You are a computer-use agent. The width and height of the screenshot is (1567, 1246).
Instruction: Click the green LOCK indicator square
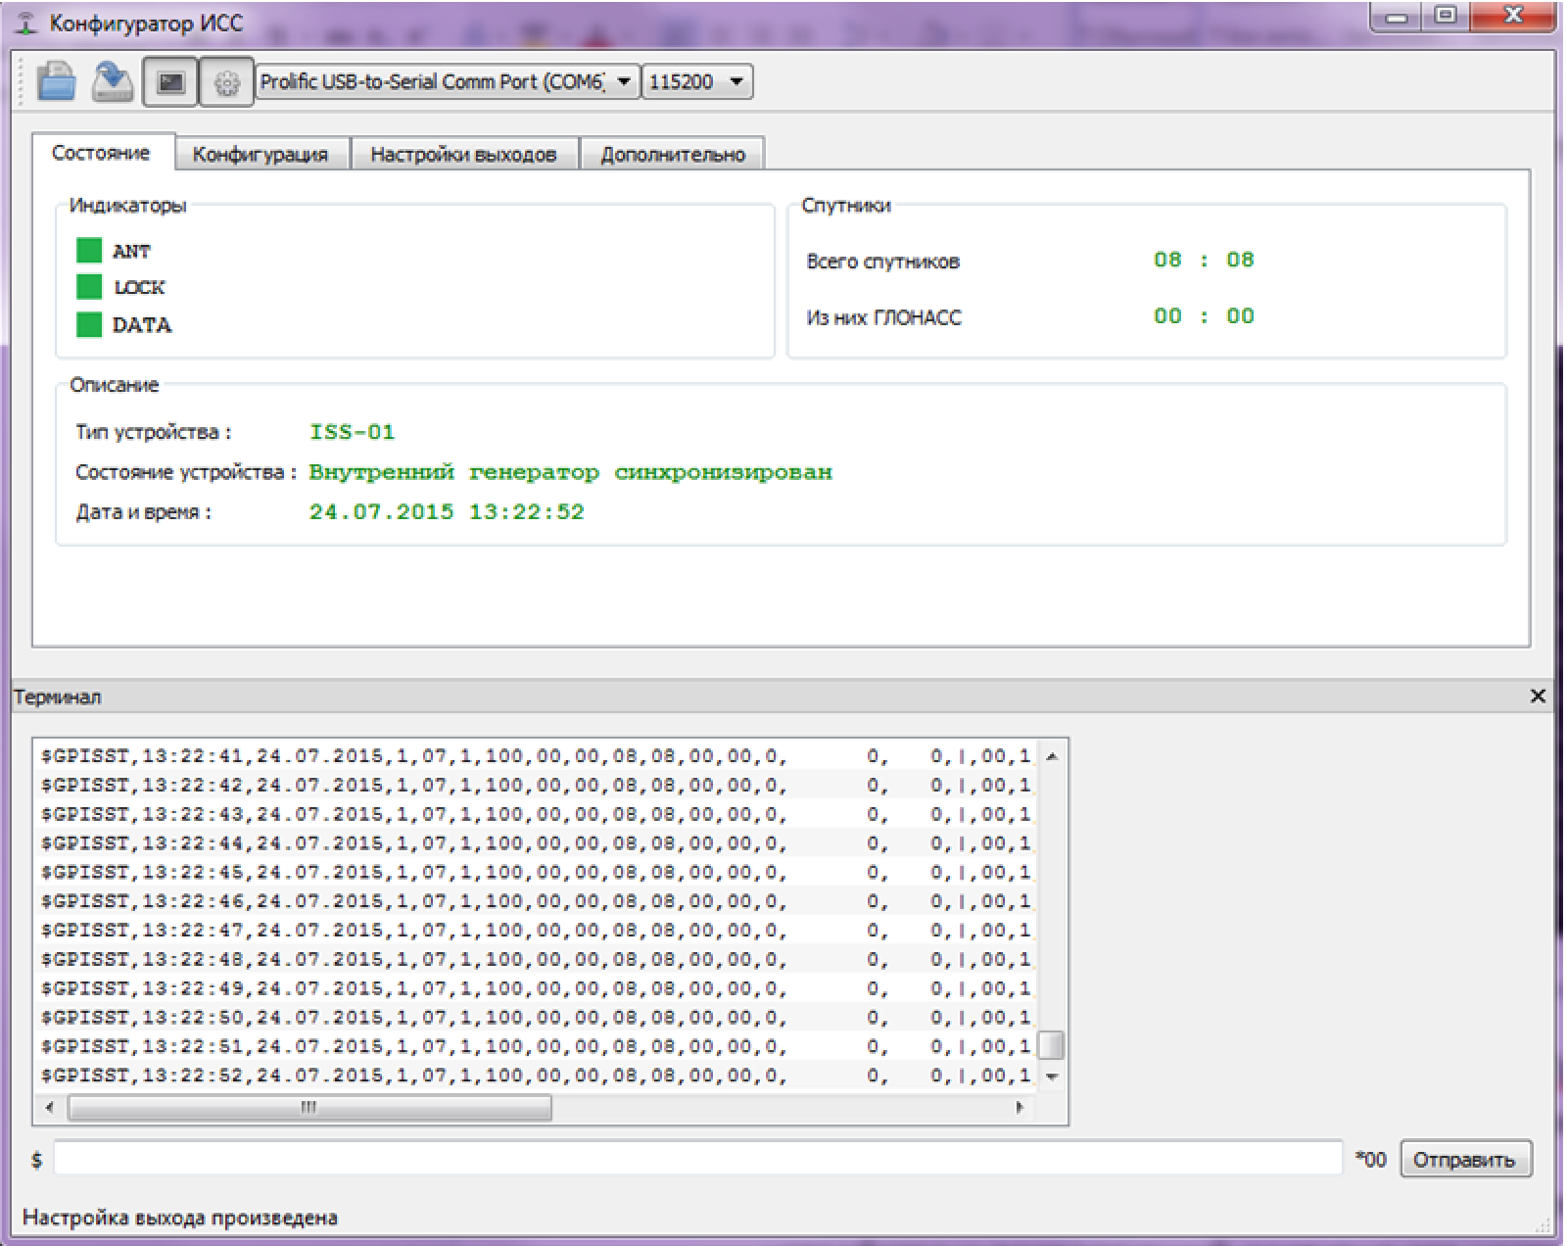[89, 287]
